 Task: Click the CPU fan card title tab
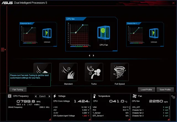[76, 19]
